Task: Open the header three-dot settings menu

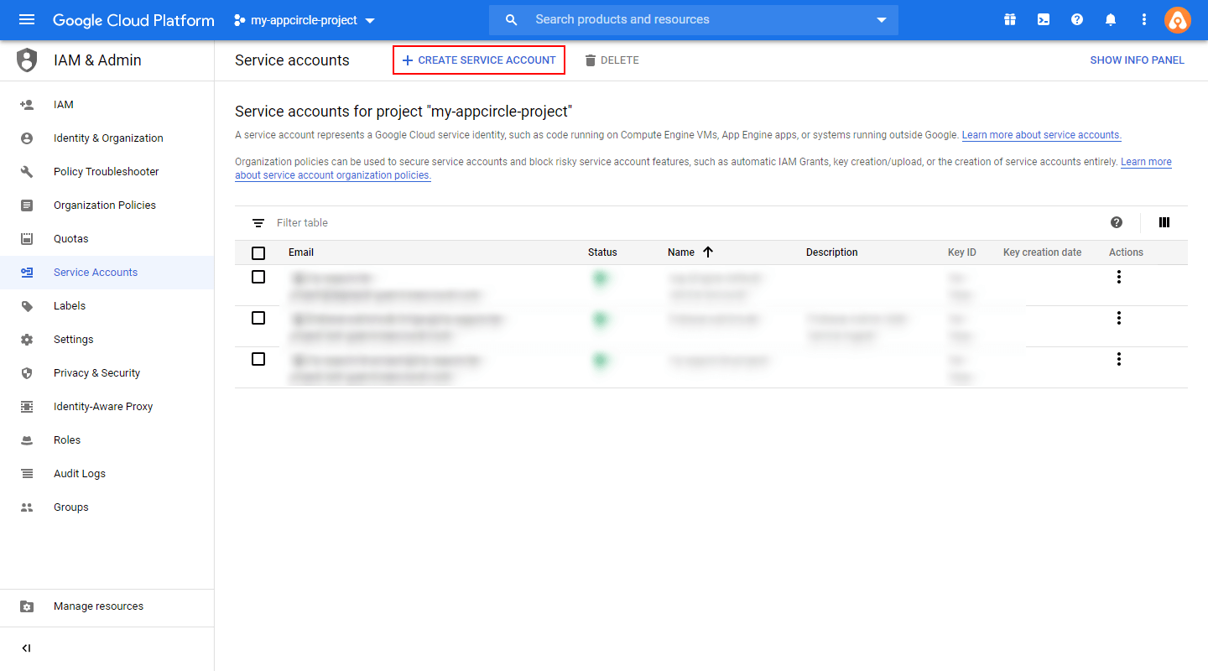Action: 1144,19
